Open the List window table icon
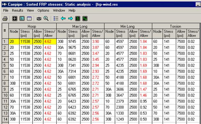This screenshot has height=124, width=201. pyautogui.click(x=29, y=19)
